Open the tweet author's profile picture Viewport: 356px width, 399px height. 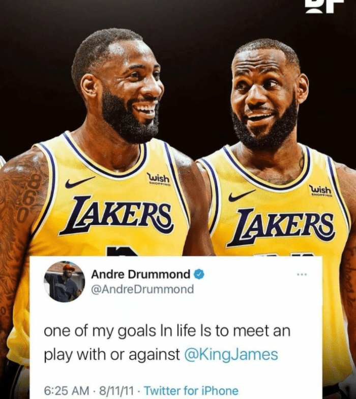(x=65, y=282)
